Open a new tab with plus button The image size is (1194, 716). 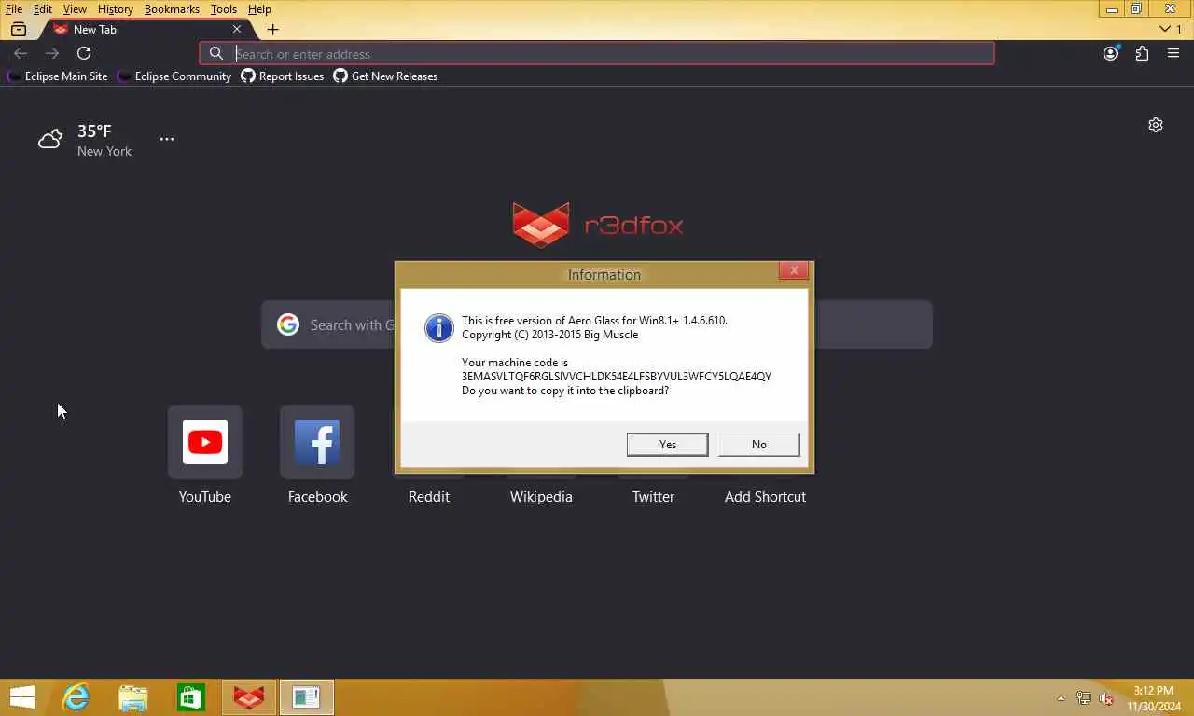click(x=272, y=30)
